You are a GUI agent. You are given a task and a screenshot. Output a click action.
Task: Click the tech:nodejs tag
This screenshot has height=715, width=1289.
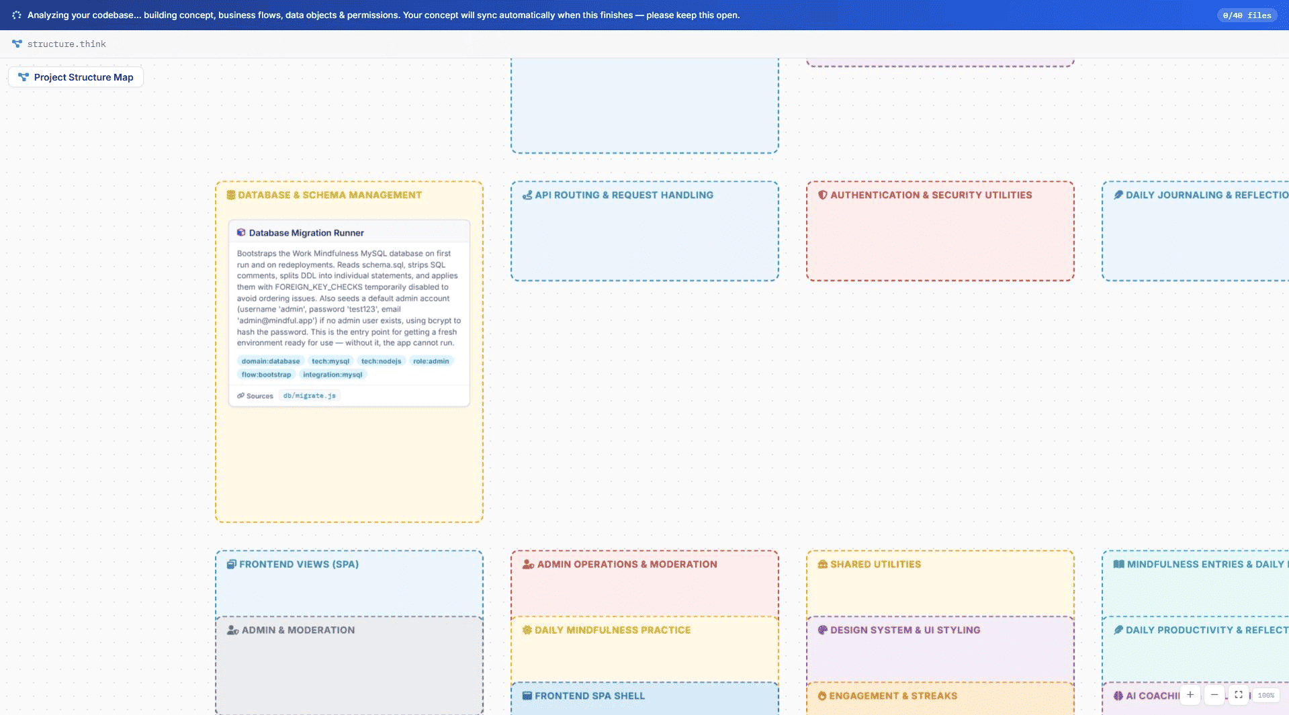click(381, 361)
